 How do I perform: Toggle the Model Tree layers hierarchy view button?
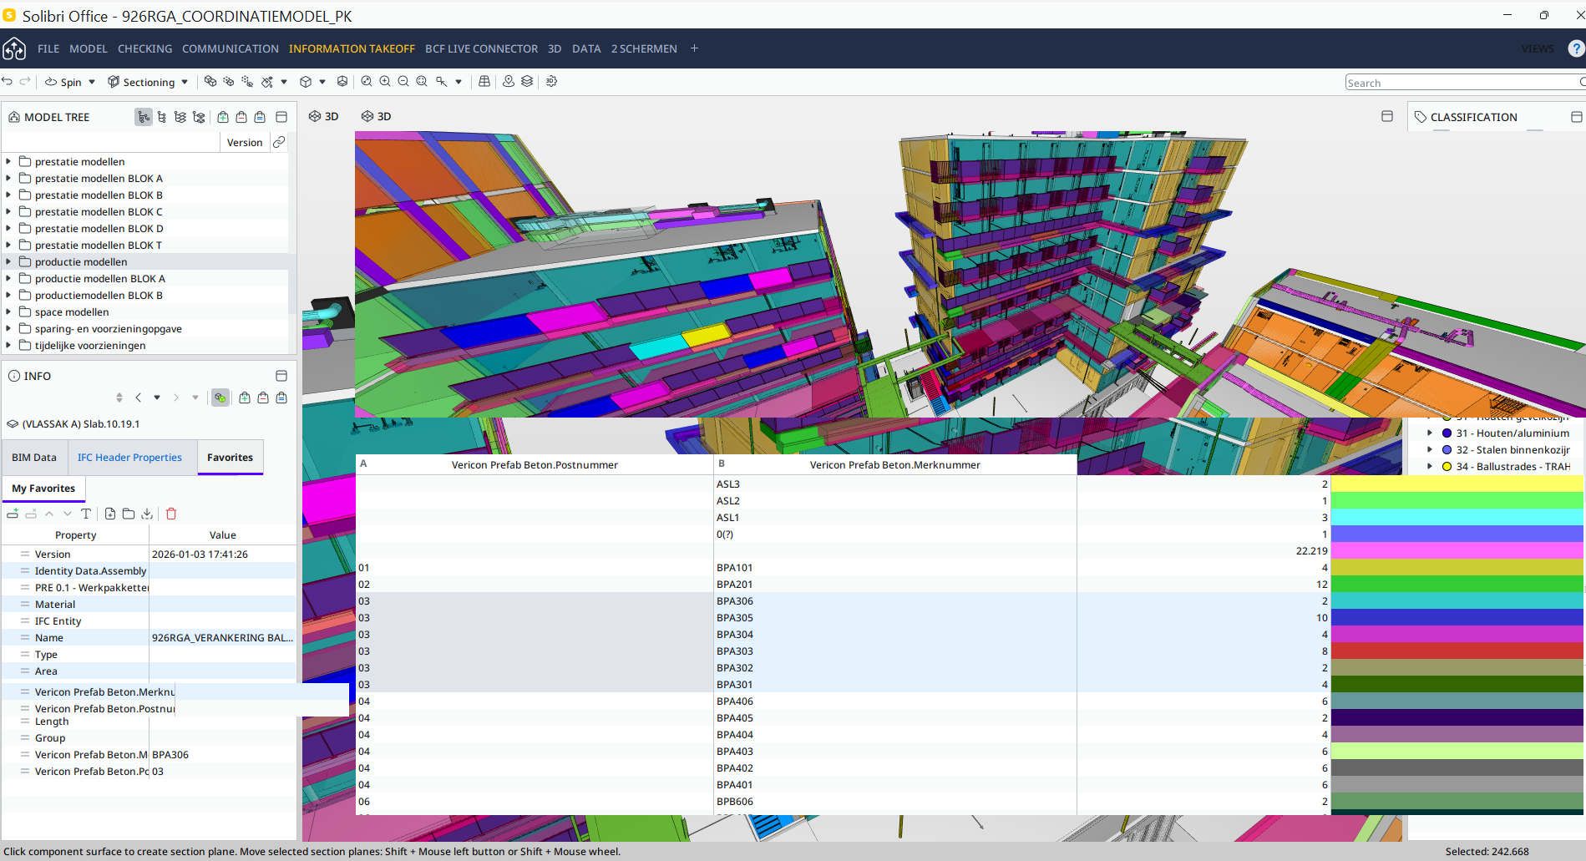tap(180, 118)
